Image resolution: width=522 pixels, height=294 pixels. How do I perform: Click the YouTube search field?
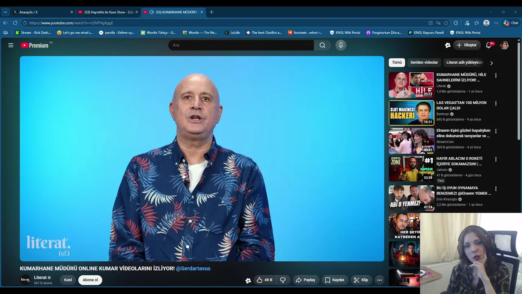241,45
